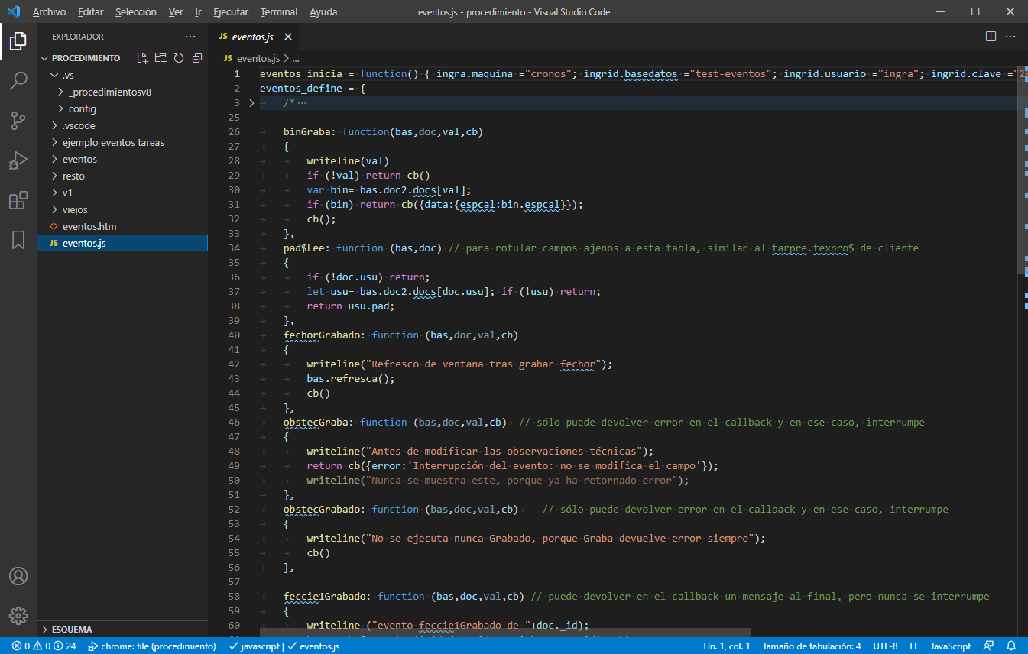Open the Manage settings gear
Image resolution: width=1028 pixels, height=654 pixels.
tap(18, 615)
